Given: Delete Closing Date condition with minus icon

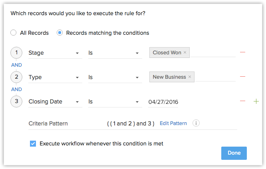Looking at the screenshot, I should pos(242,101).
